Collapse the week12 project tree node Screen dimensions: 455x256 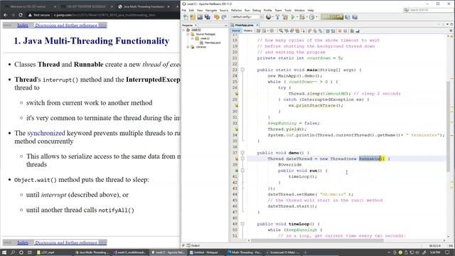(x=183, y=30)
